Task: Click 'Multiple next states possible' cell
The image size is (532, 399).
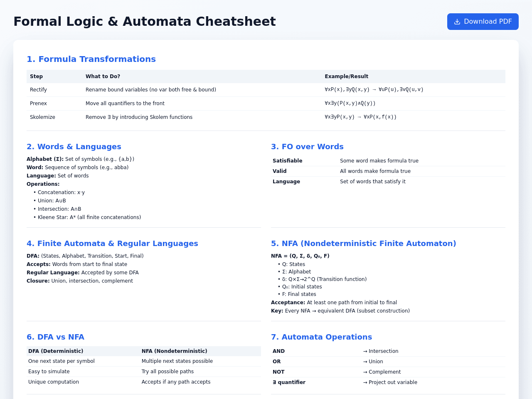Action: tap(177, 361)
